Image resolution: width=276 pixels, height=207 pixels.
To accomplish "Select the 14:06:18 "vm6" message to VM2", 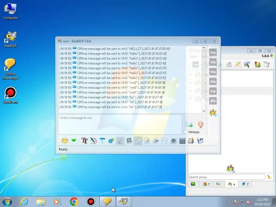I will point(112,82).
